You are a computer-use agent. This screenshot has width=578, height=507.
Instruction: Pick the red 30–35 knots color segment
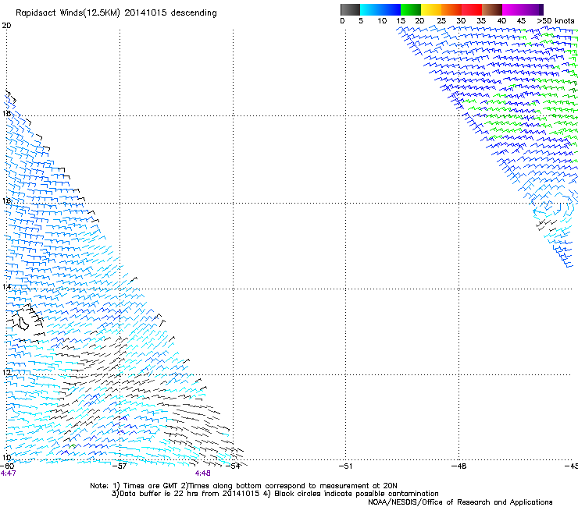coord(472,9)
